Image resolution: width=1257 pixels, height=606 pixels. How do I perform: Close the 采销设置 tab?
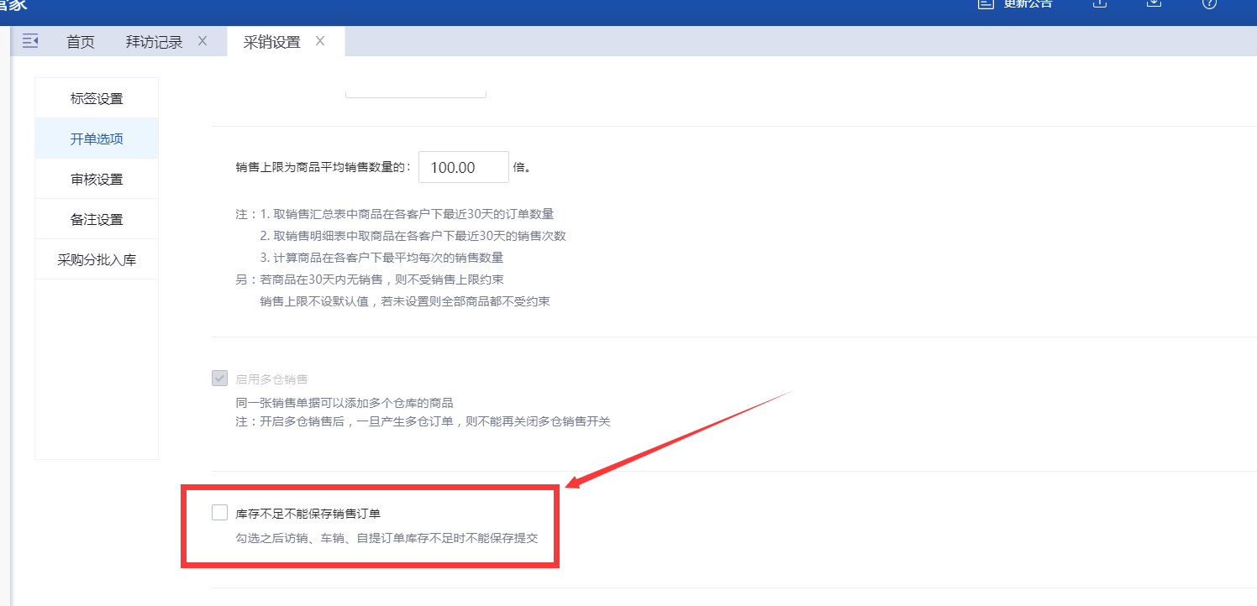coord(320,41)
